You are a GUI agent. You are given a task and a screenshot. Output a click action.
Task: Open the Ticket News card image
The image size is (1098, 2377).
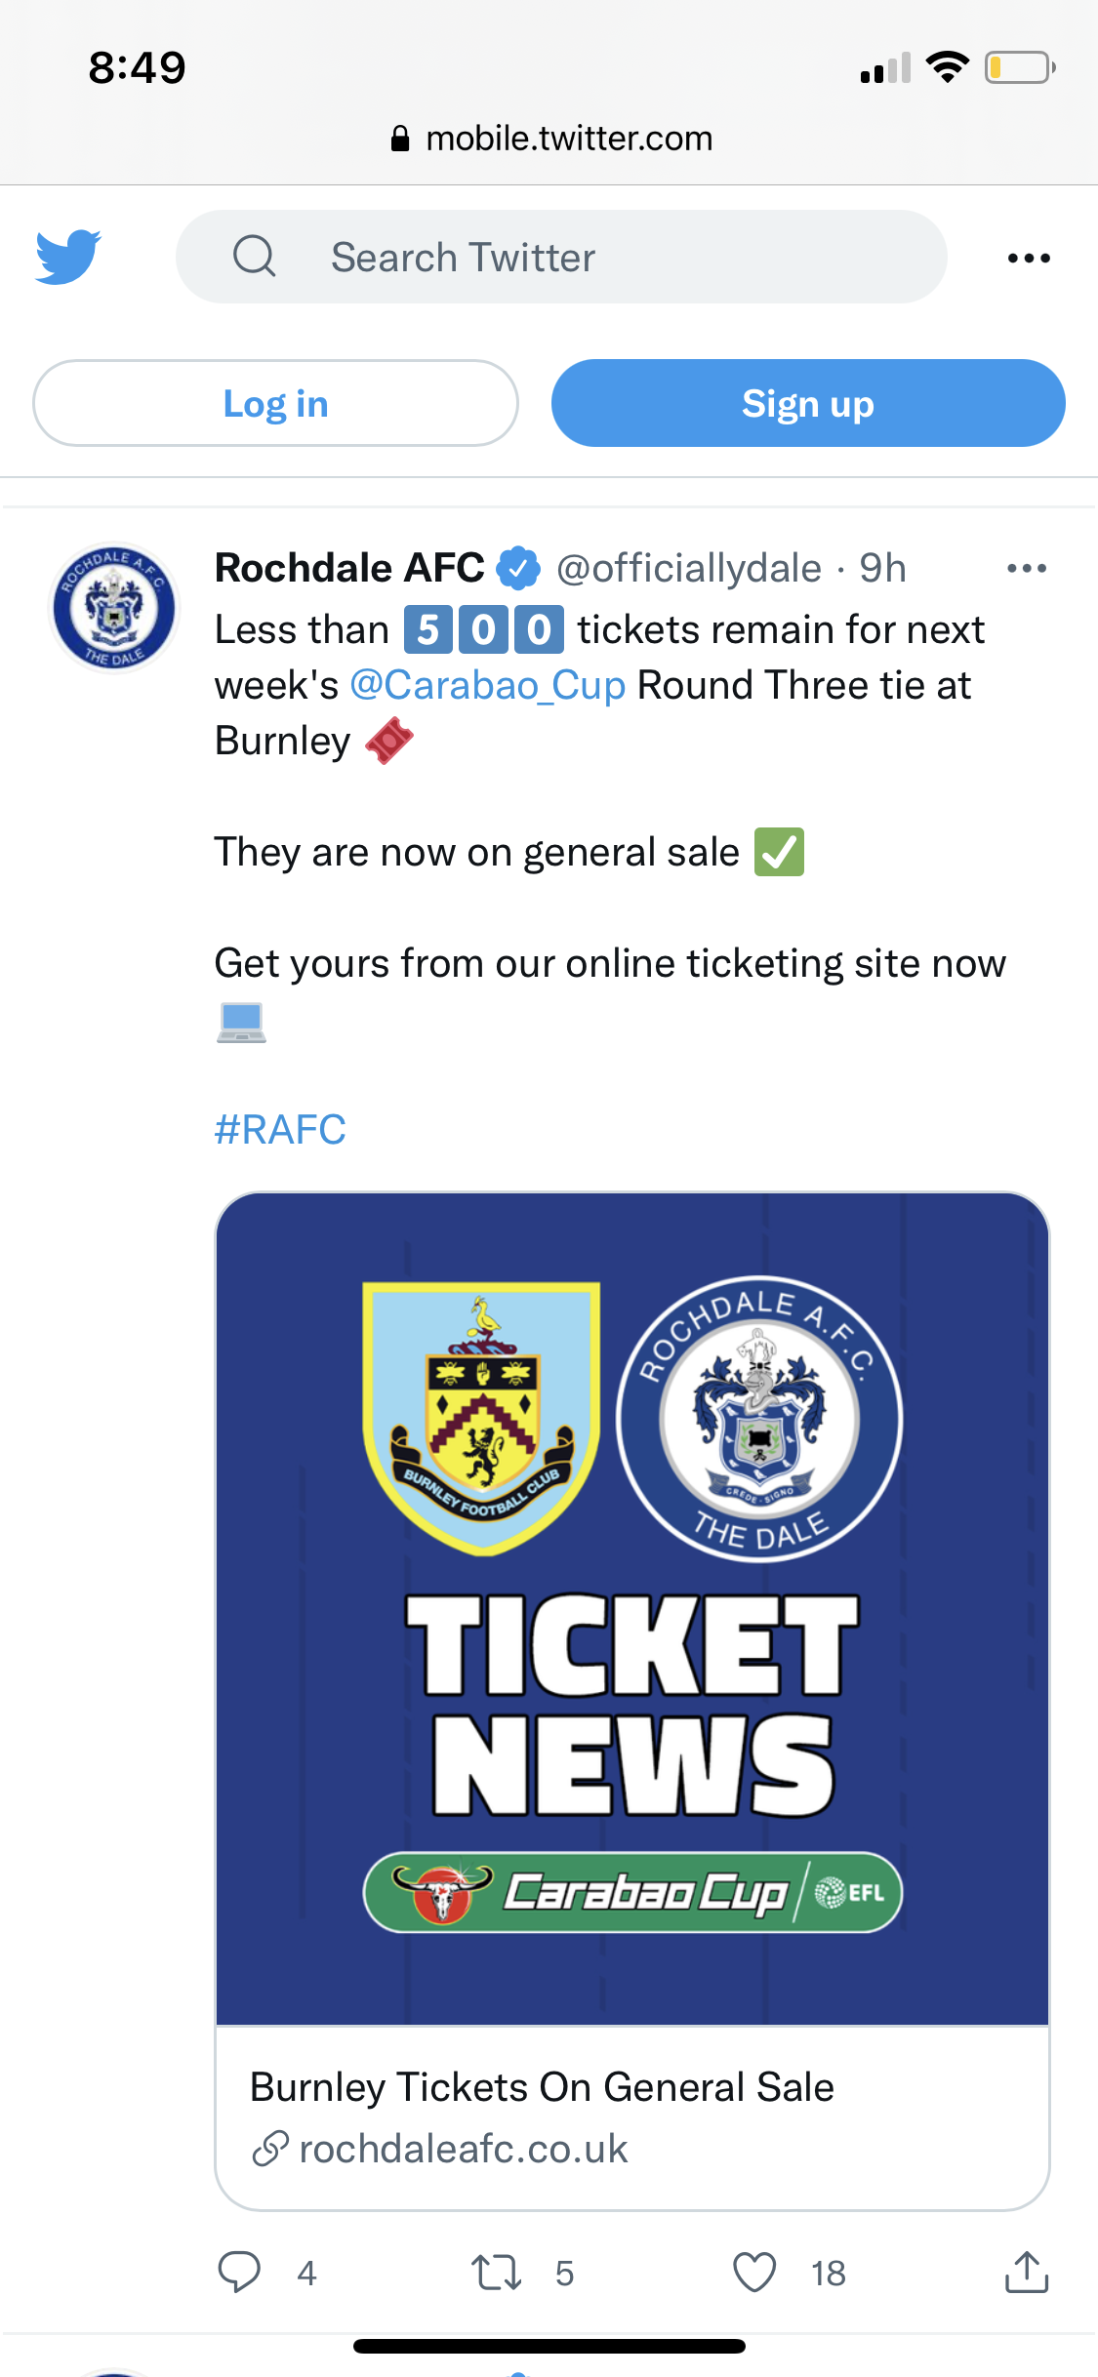(632, 1608)
